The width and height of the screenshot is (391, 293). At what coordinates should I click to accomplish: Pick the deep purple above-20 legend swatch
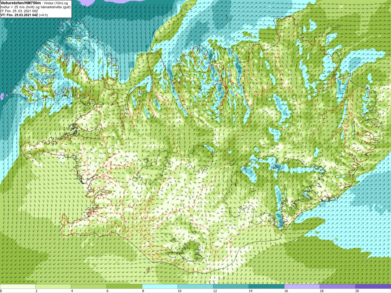click(373, 287)
